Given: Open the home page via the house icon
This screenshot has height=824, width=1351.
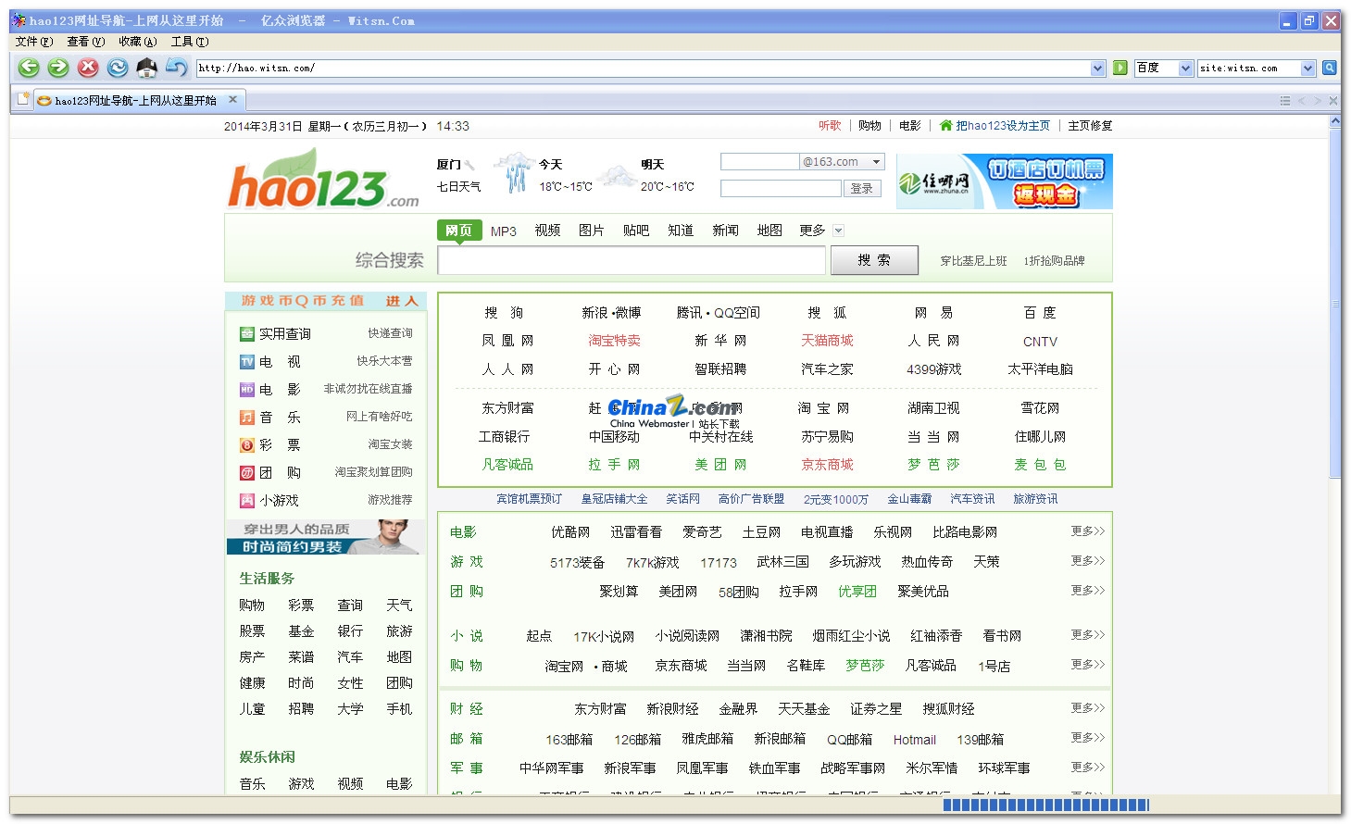Looking at the screenshot, I should 146,67.
